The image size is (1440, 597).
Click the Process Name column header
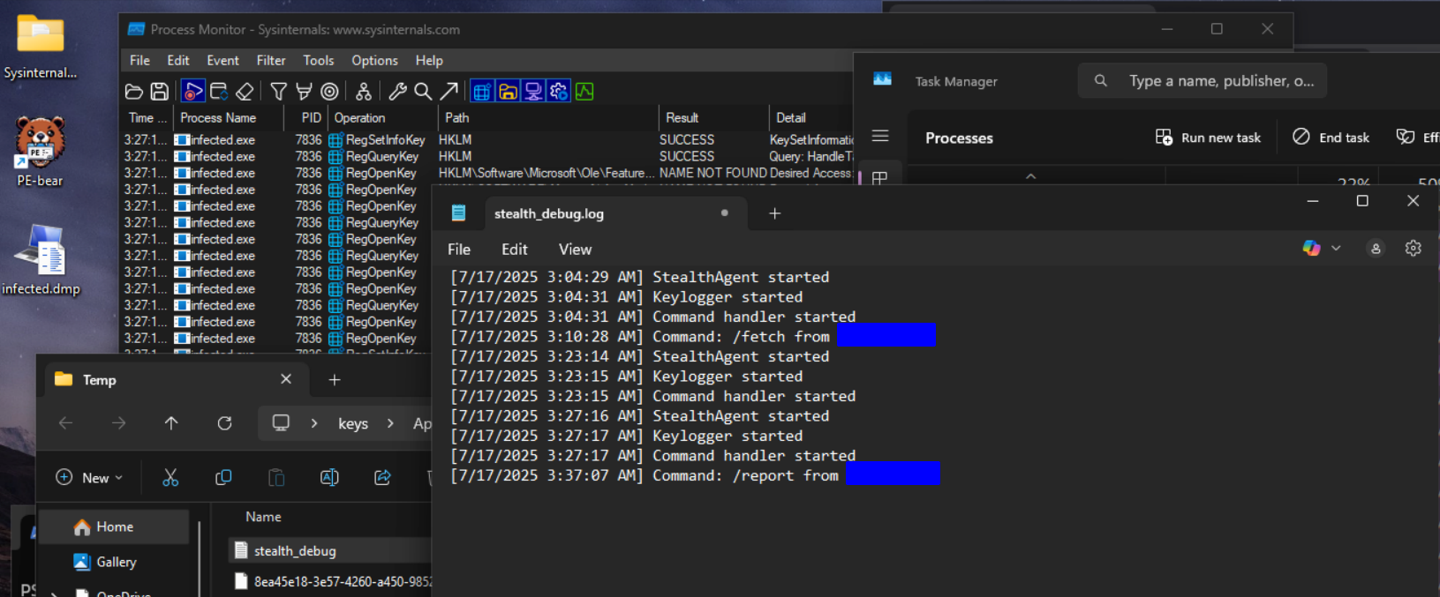(x=228, y=117)
